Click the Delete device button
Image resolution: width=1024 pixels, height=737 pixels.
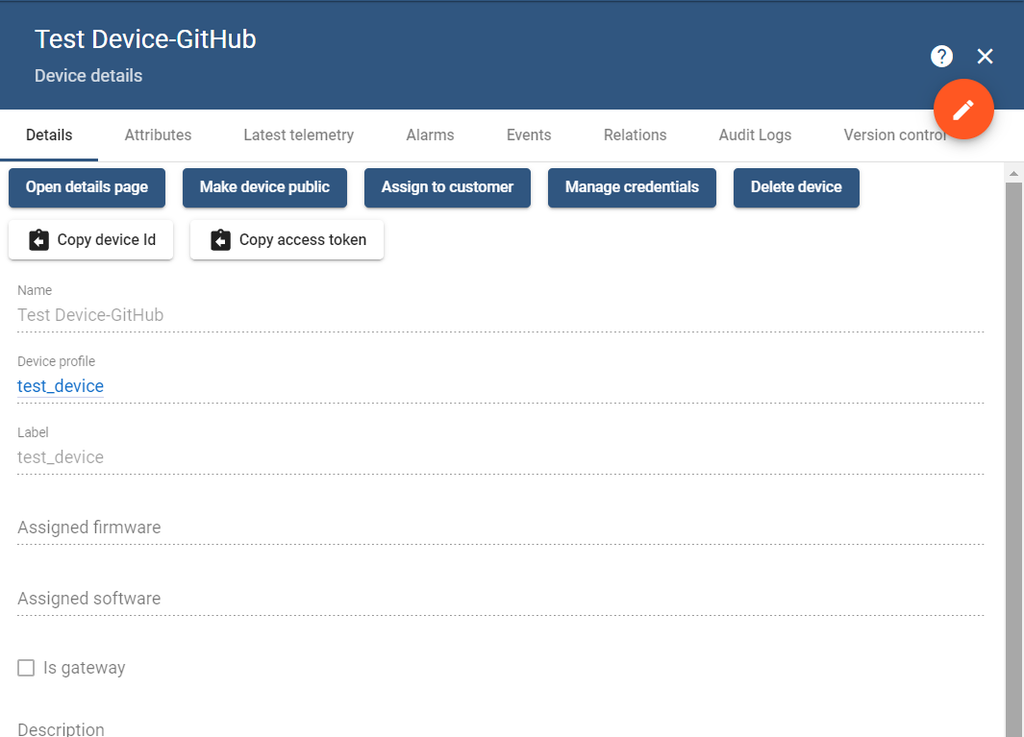(796, 187)
